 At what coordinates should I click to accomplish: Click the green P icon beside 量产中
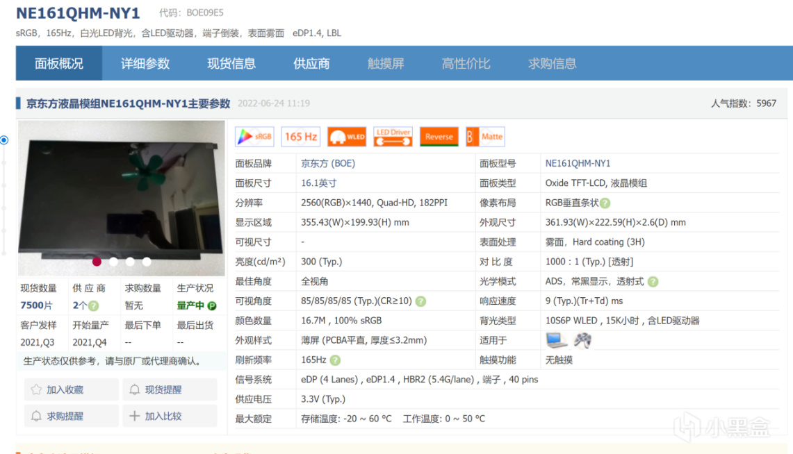point(212,306)
